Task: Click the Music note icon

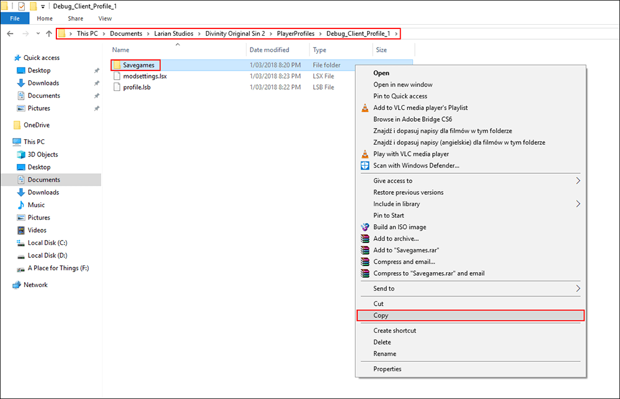Action: click(x=21, y=205)
